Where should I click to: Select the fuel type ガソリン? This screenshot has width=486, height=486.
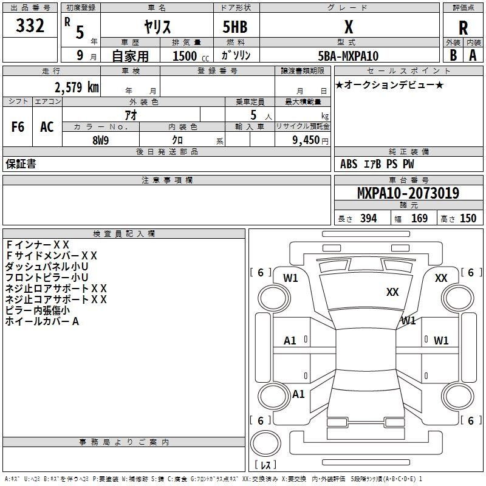click(x=236, y=55)
